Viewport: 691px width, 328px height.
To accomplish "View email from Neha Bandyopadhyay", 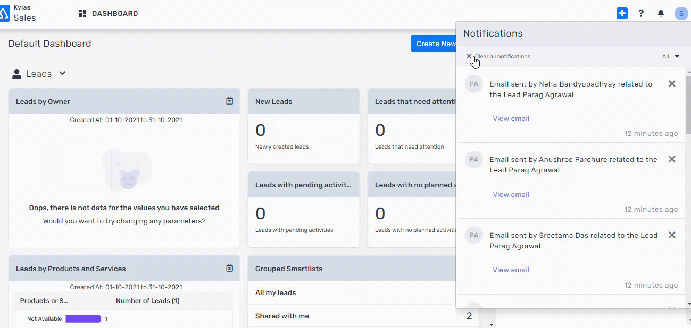I will coord(511,118).
